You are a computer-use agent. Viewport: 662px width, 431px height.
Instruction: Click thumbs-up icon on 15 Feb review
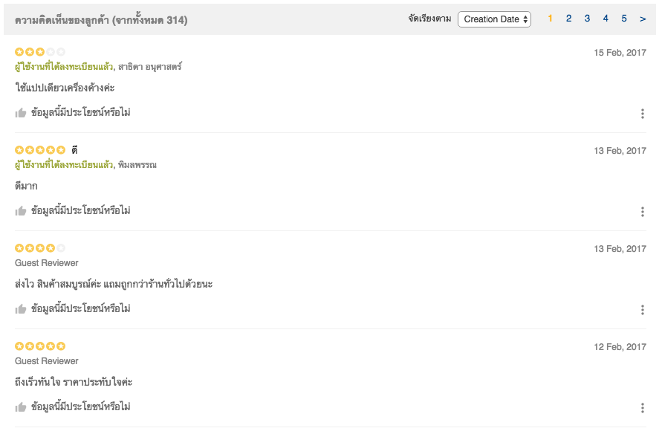coord(21,113)
